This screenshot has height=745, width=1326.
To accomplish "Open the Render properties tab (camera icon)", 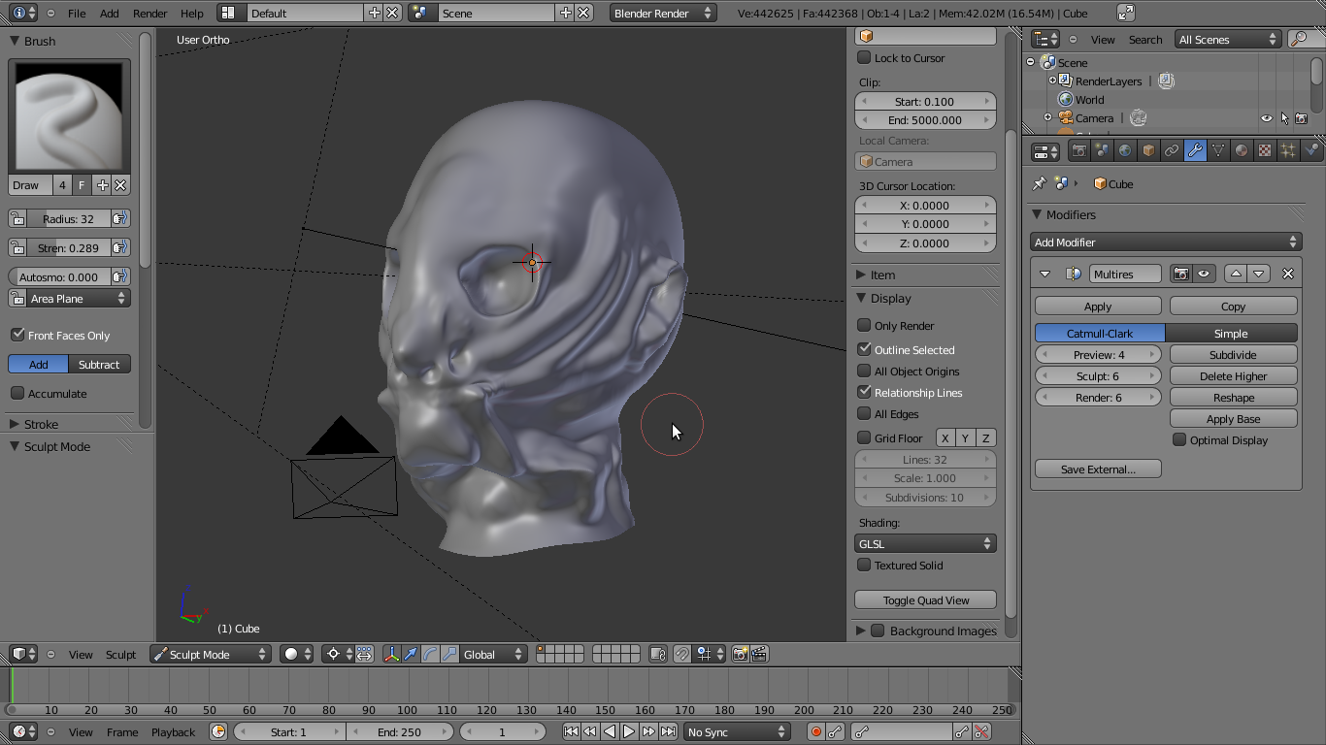I will 1079,150.
